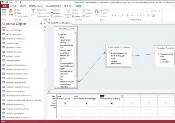Click down arrow of Production_Product field list scrollbar

point(75,86)
